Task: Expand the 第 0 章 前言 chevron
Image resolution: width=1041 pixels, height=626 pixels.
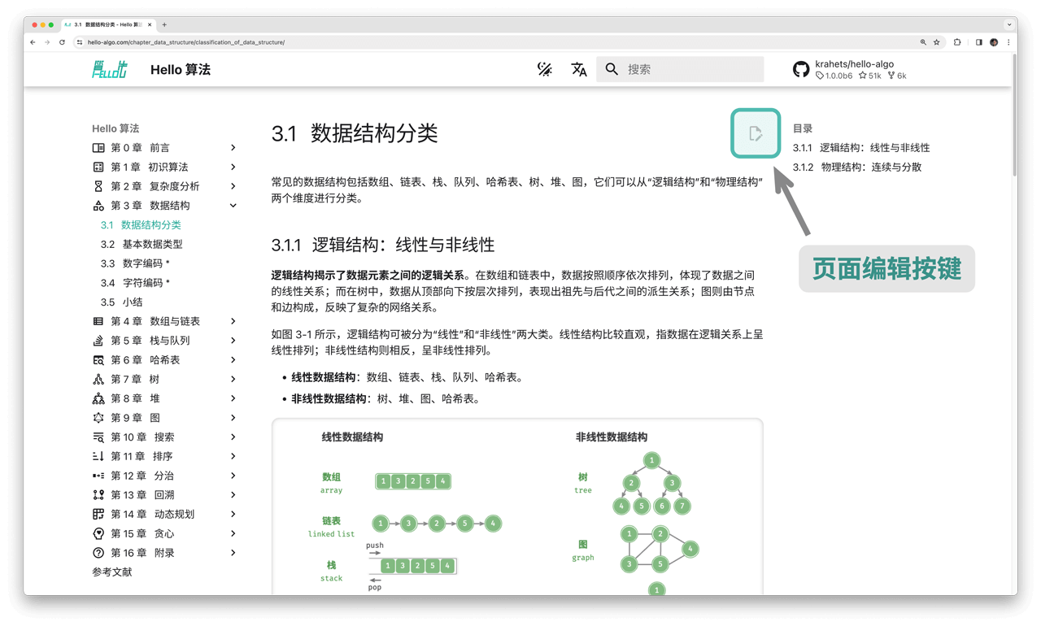Action: tap(233, 148)
